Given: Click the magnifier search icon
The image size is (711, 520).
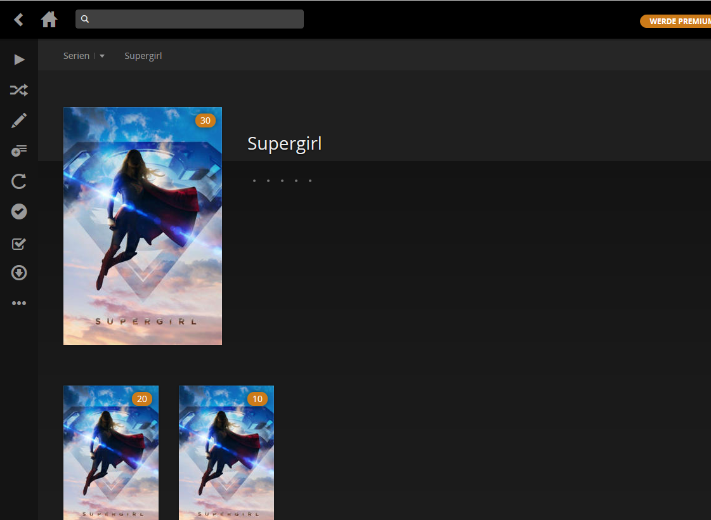Looking at the screenshot, I should tap(85, 19).
